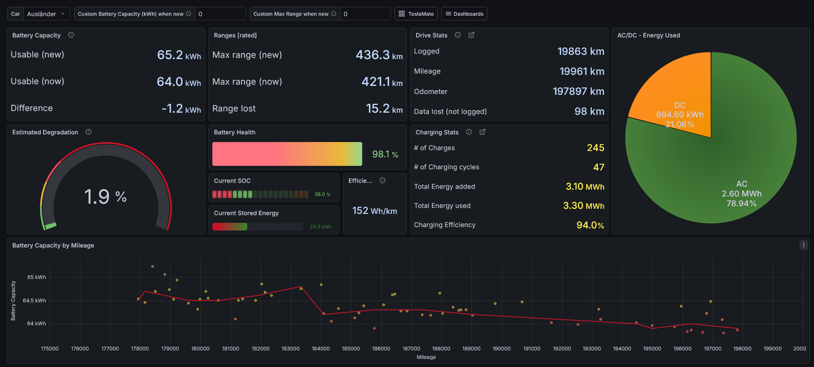Click the Custom Max Range info icon
Viewport: 814px width, 367px height.
coord(334,14)
